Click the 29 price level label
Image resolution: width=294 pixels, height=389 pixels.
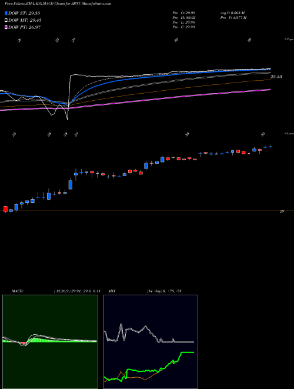click(x=282, y=212)
